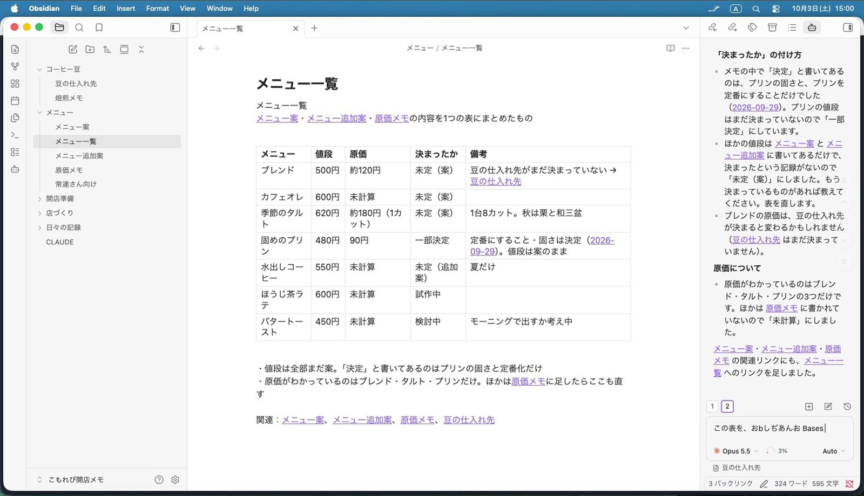Viewport: 864px width, 496px height.
Task: Open the Opus 5.5 model dropdown
Action: click(736, 451)
